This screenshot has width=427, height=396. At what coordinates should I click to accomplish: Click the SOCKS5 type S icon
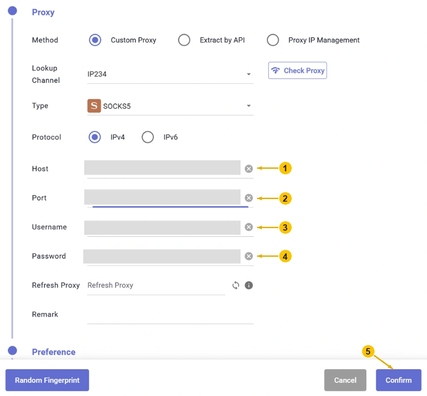[x=94, y=106]
